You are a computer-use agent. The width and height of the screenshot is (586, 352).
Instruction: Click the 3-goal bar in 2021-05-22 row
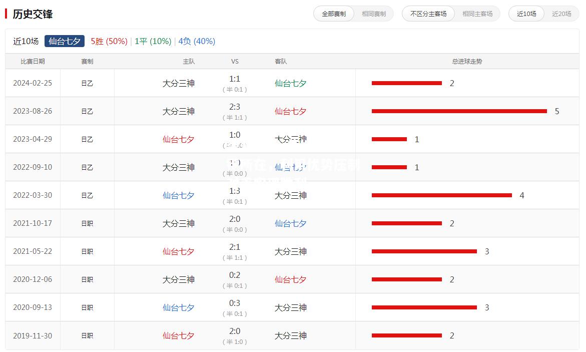click(x=424, y=251)
